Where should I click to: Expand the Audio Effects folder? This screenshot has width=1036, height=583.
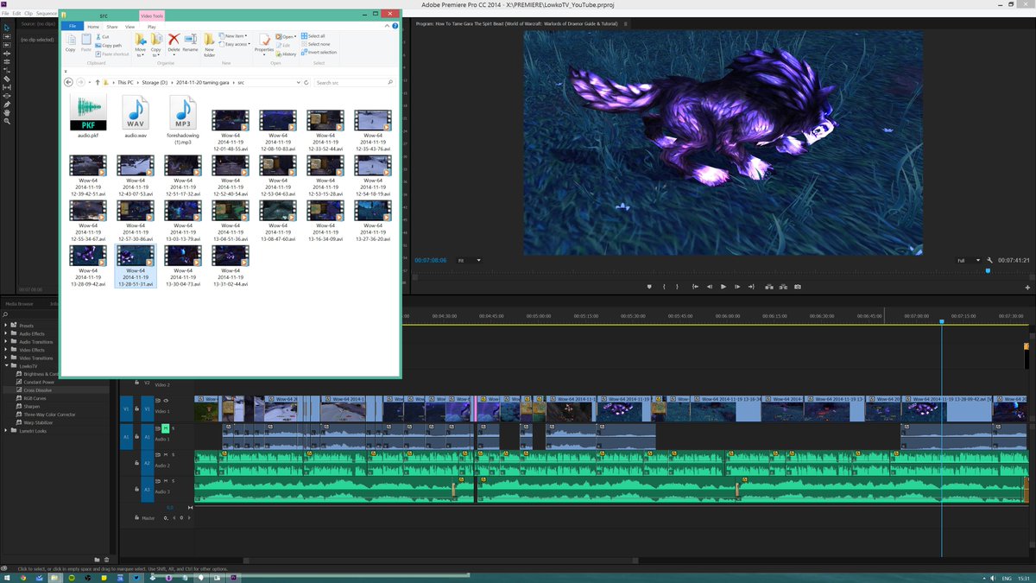(x=6, y=333)
